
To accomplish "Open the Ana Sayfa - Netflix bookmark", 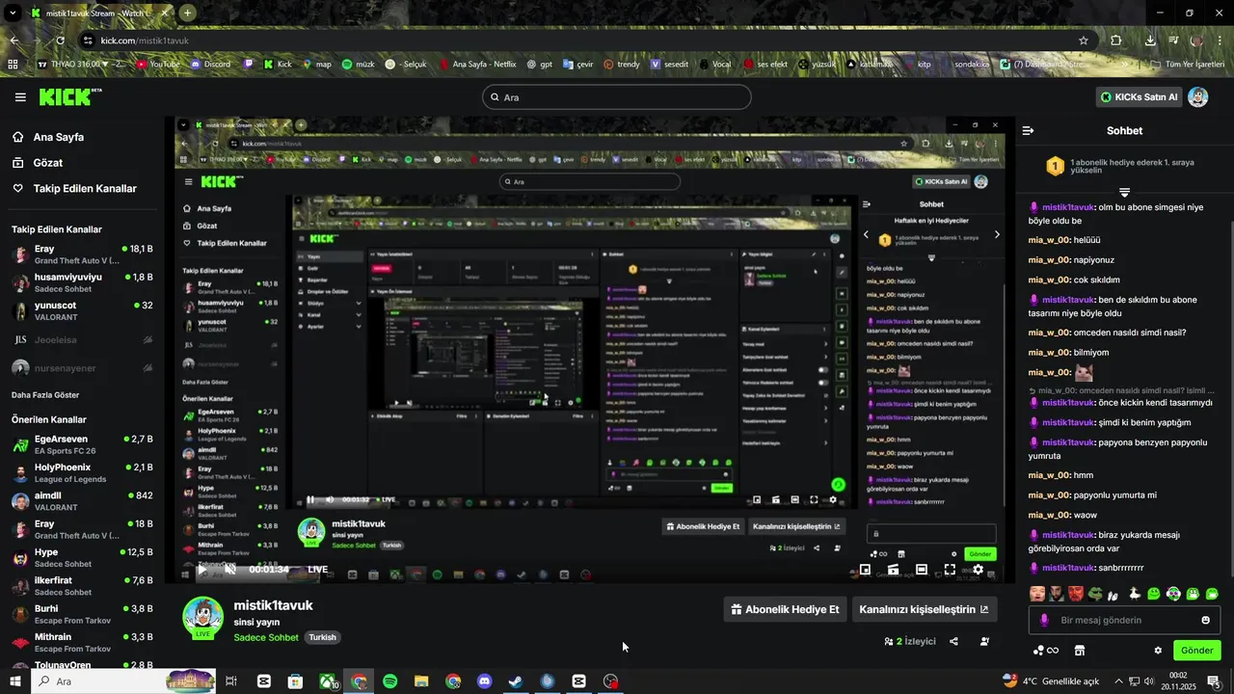I will click(x=476, y=65).
